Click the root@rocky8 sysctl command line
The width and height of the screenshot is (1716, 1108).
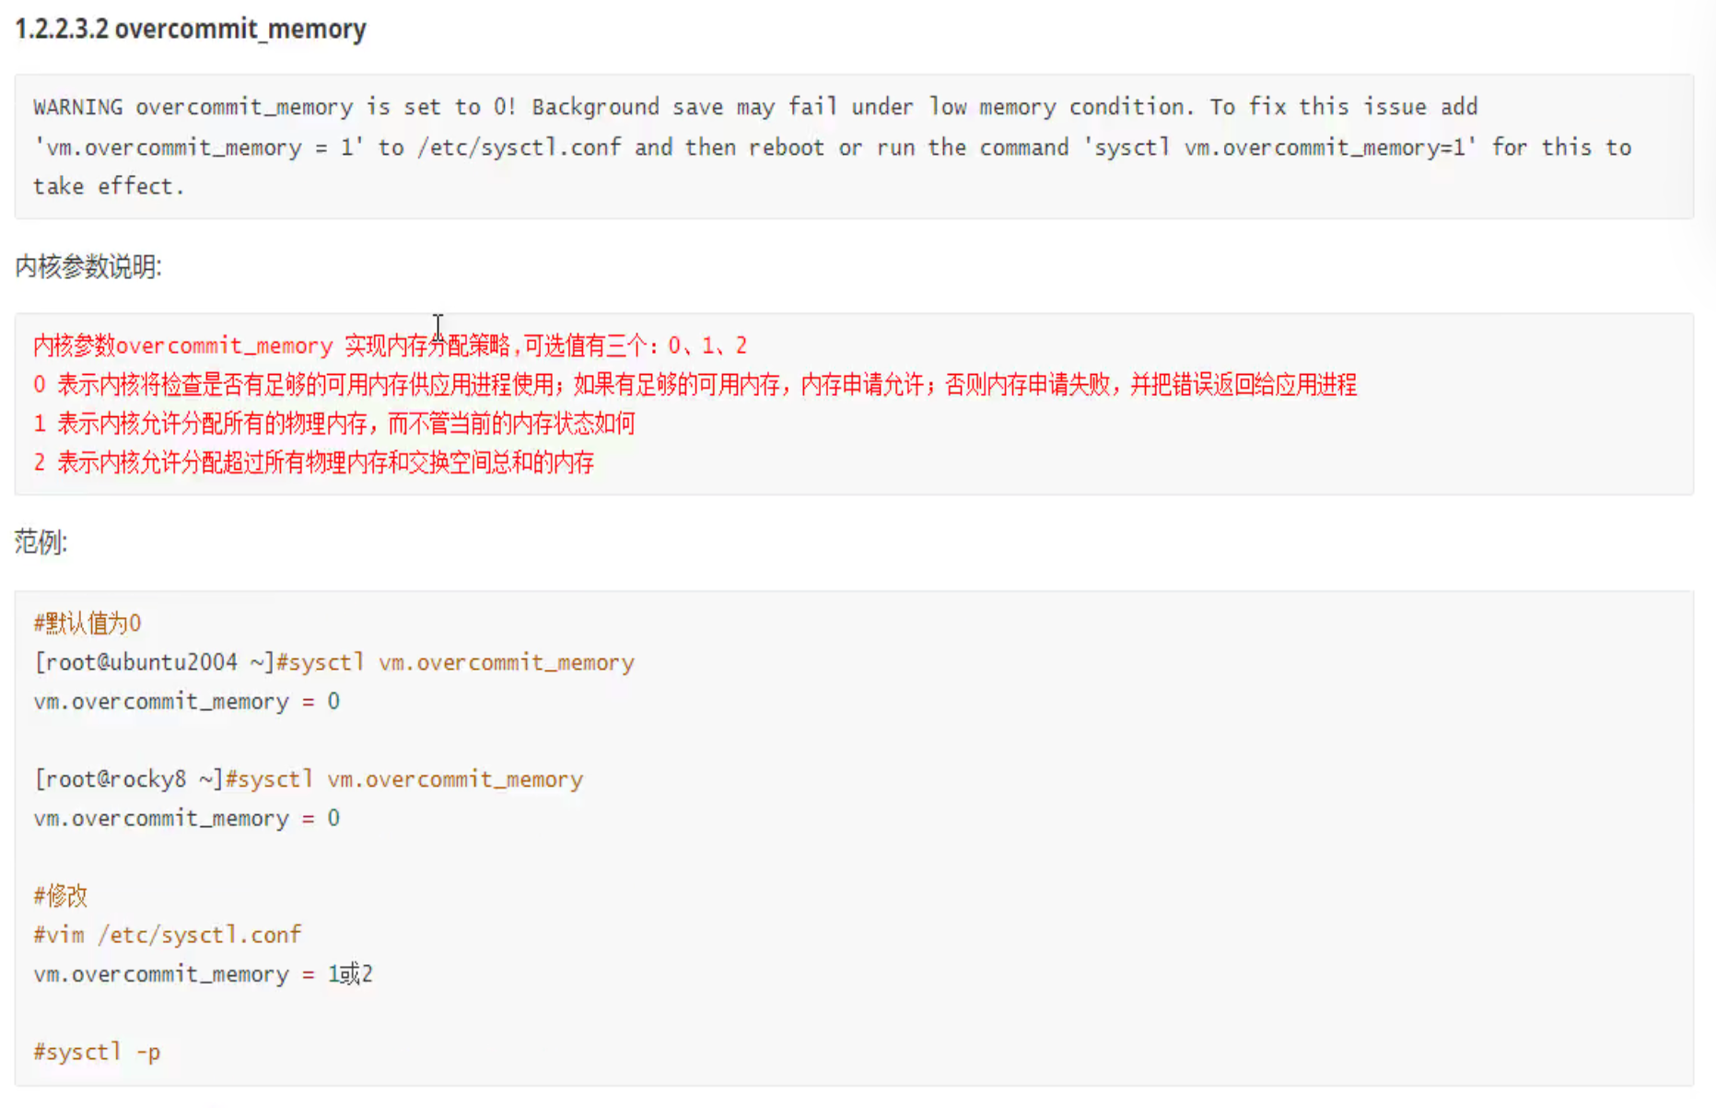[x=308, y=779]
